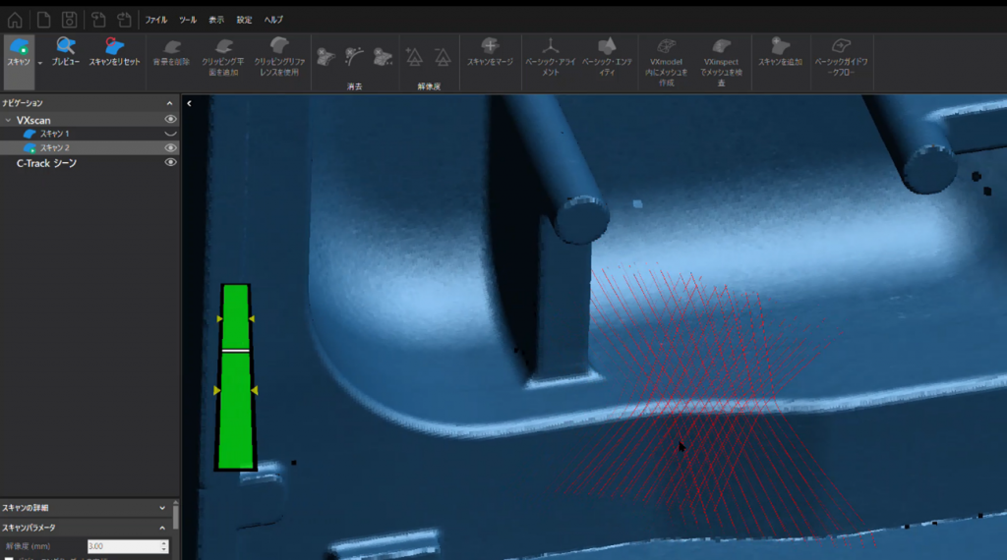The image size is (1007, 560).
Task: Click the resolution (解像度 mm) input field
Action: (x=124, y=546)
